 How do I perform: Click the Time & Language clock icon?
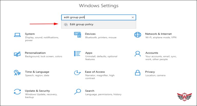17,73
